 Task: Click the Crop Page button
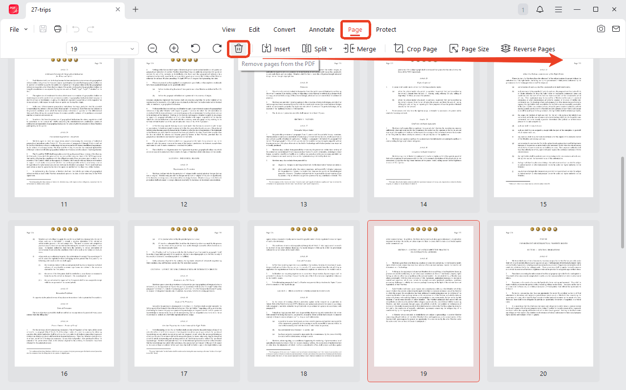(x=416, y=49)
